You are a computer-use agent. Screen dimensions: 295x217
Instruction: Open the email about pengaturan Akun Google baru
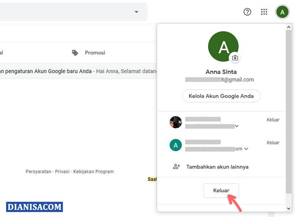coord(78,71)
